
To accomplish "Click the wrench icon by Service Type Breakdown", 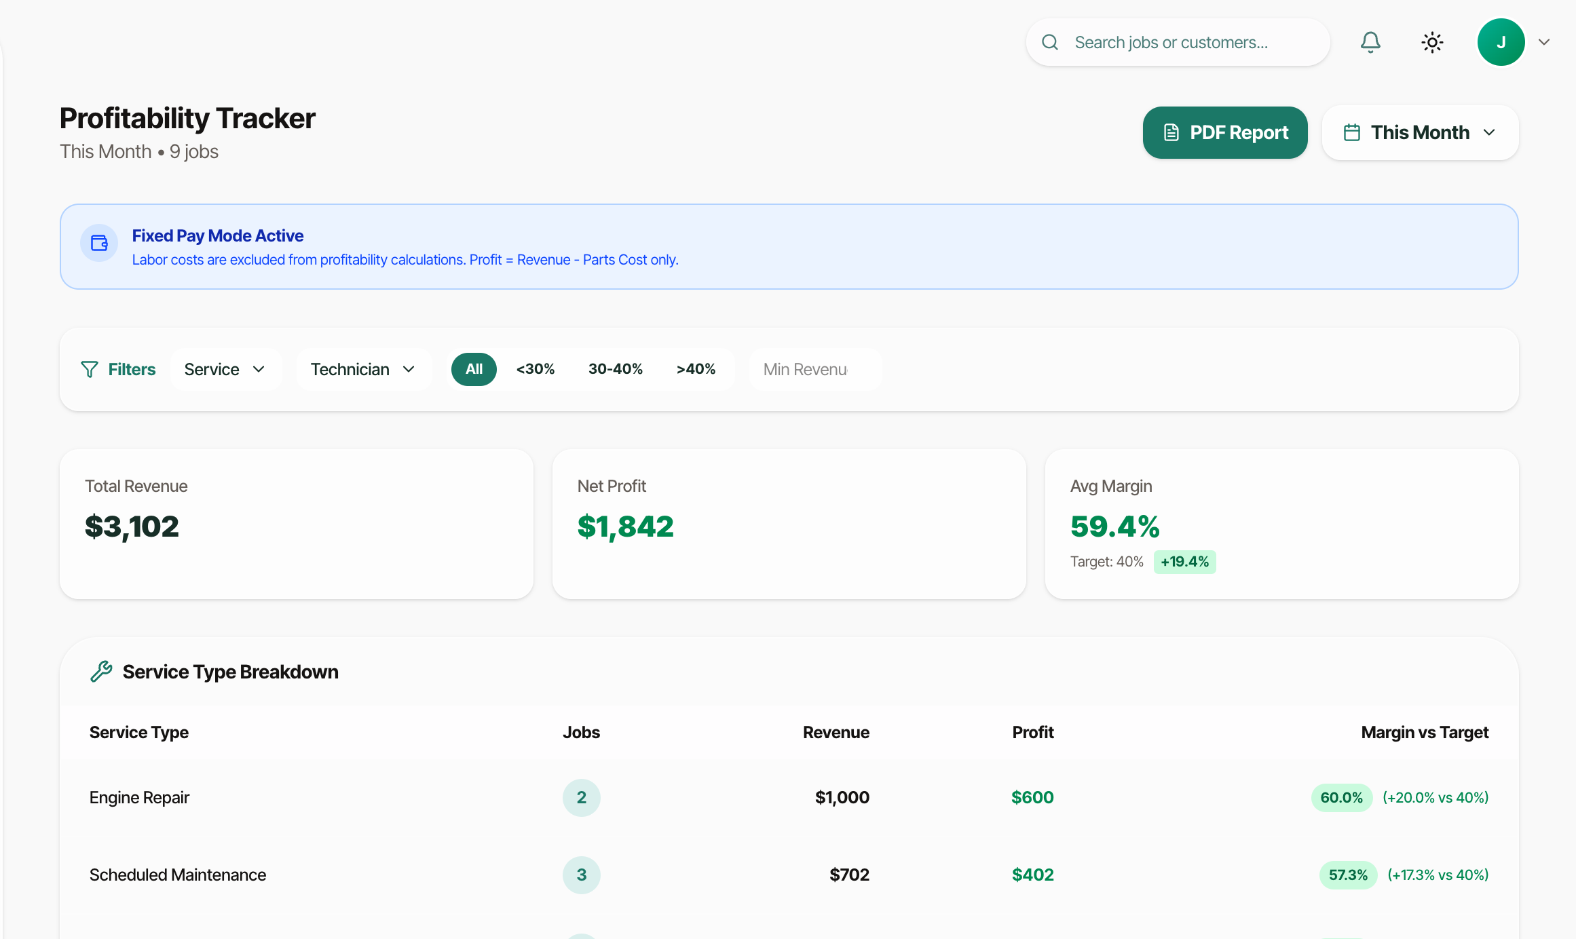I will [x=101, y=671].
